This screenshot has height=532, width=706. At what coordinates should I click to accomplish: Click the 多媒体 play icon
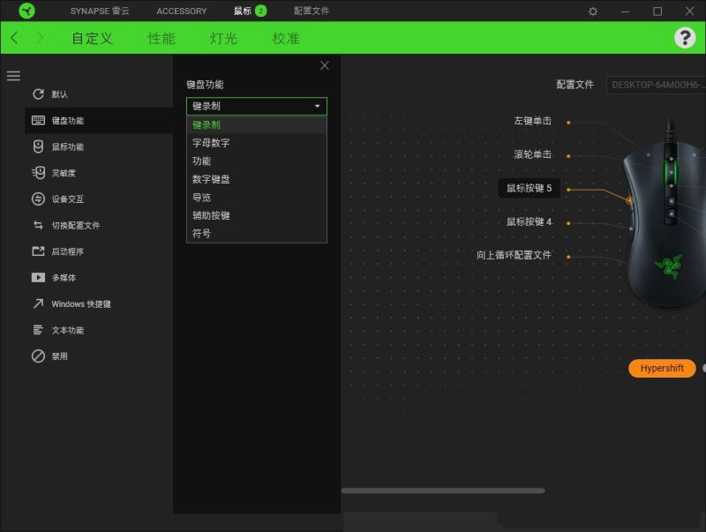click(38, 277)
